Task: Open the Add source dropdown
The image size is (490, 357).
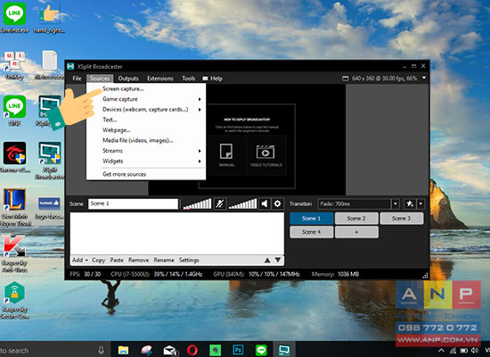Action: pyautogui.click(x=80, y=261)
